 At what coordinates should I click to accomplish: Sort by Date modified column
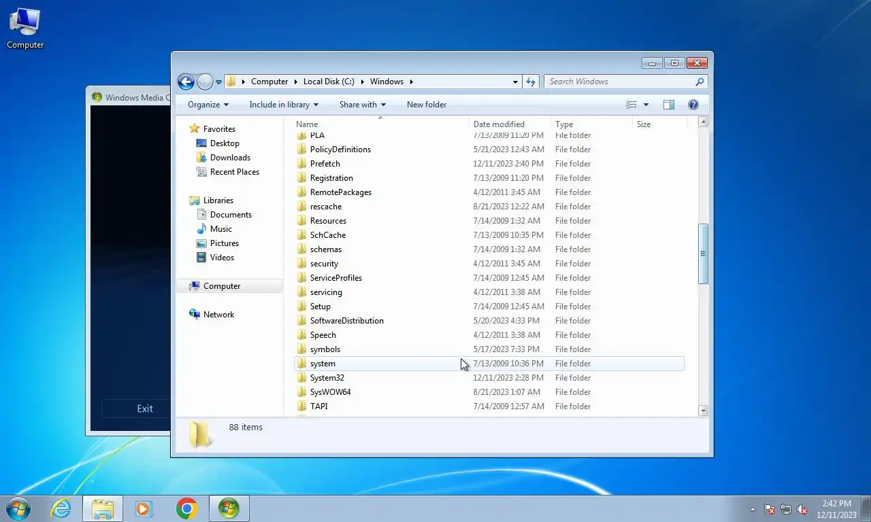[510, 124]
